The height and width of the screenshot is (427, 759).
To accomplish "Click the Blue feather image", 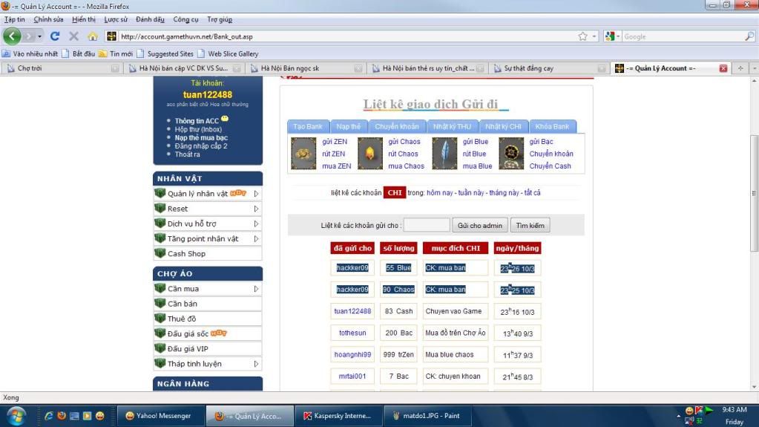I will [x=444, y=154].
